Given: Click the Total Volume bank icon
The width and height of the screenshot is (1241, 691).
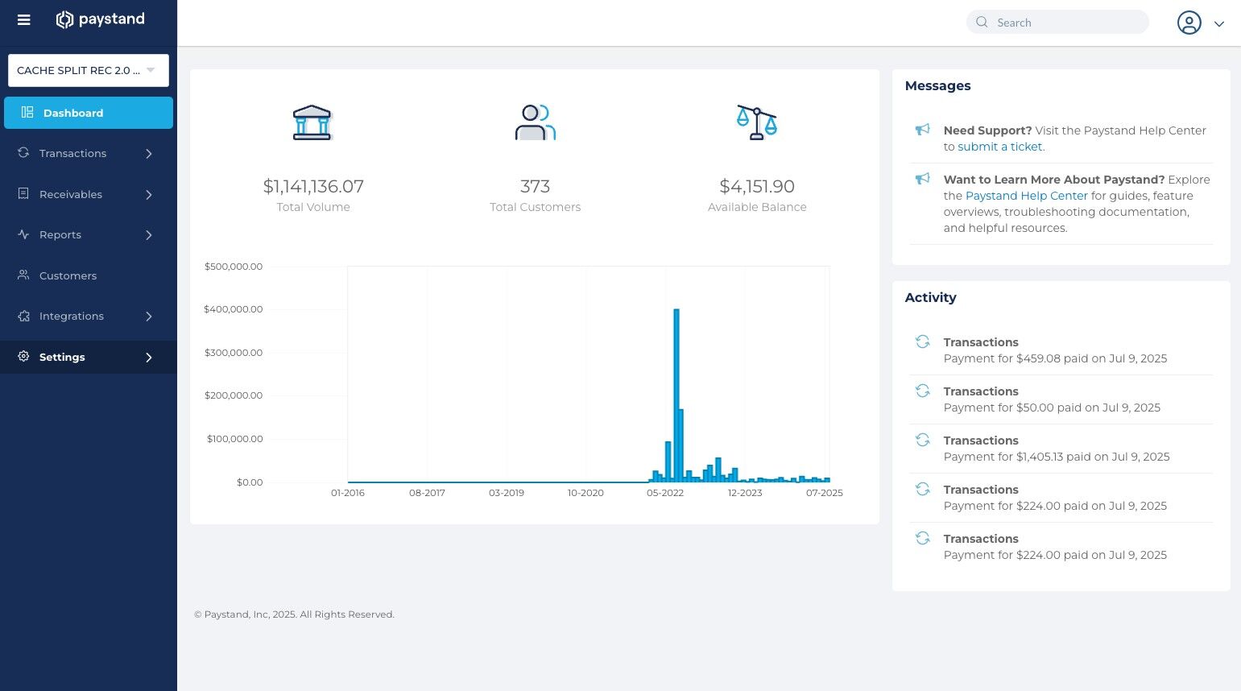Looking at the screenshot, I should tap(312, 122).
